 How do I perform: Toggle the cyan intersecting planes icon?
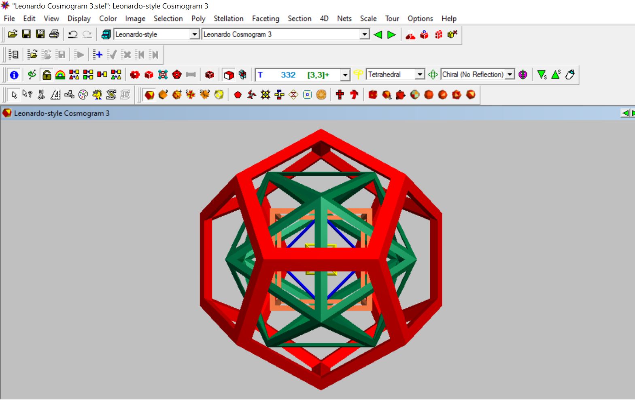242,75
